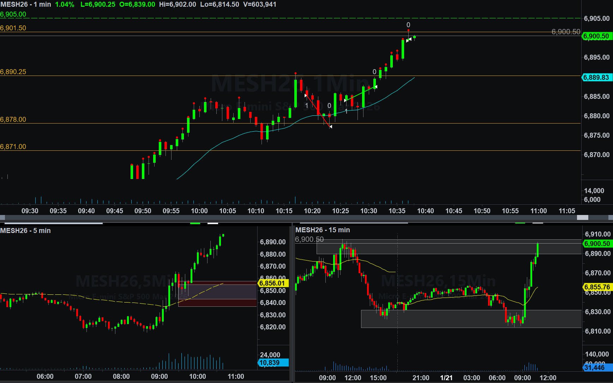Select the 6,901.50 horizontal level label
The width and height of the screenshot is (613, 383).
[13, 28]
